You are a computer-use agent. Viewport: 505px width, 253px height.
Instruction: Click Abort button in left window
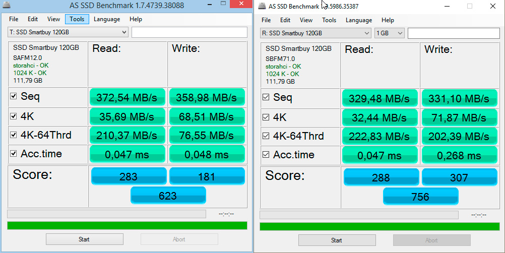(x=179, y=239)
